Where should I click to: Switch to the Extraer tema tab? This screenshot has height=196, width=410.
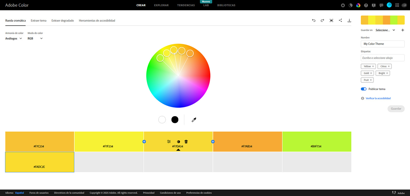[x=39, y=21]
